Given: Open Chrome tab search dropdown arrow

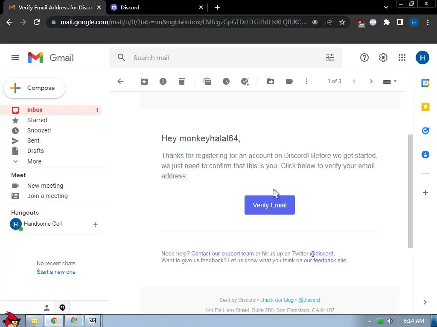Looking at the screenshot, I should pos(386,8).
